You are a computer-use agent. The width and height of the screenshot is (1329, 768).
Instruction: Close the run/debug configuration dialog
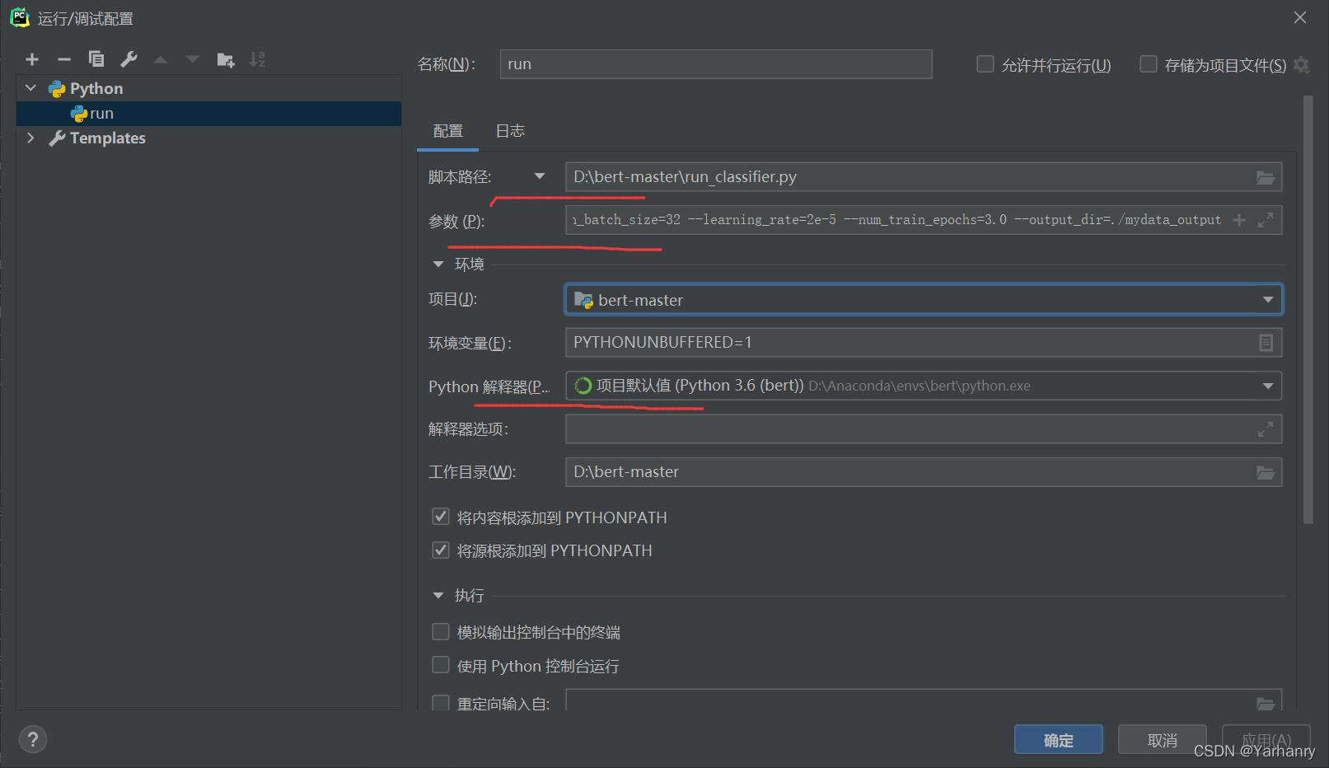click(1300, 17)
